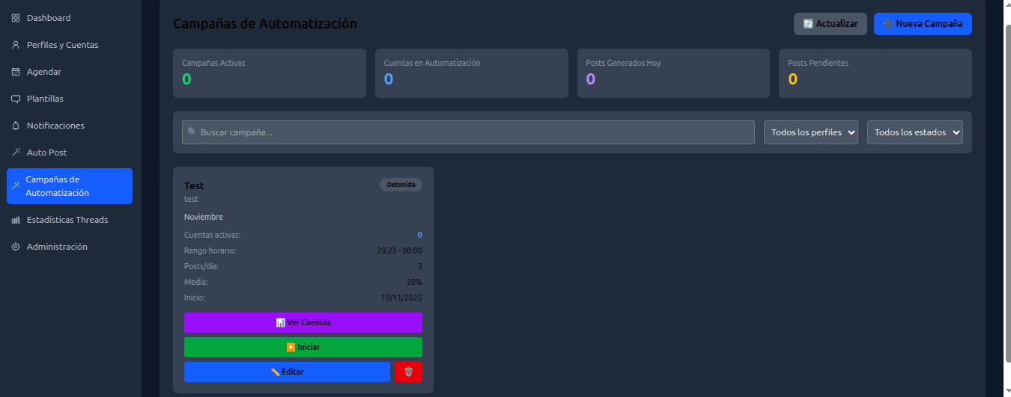Click the Posts/día label
1011x397 pixels.
[x=201, y=266]
